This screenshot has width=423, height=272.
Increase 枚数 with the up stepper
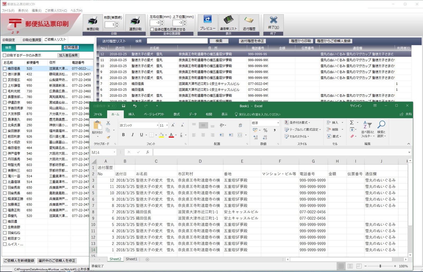[117, 23]
